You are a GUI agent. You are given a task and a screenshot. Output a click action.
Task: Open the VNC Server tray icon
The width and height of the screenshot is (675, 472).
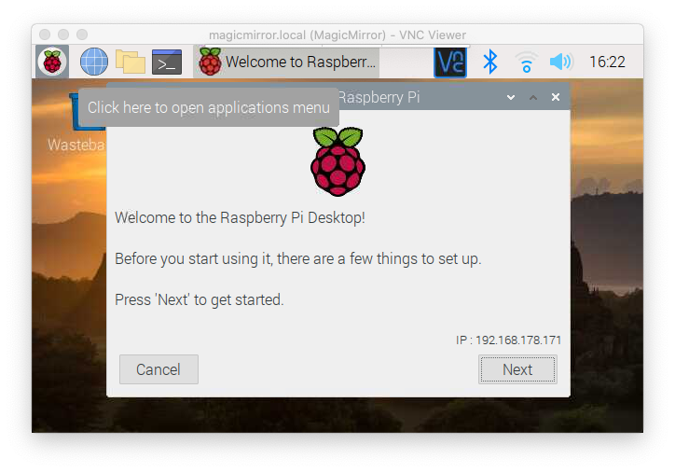coord(450,62)
